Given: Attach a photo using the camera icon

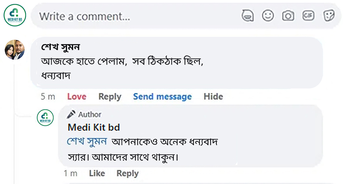Looking at the screenshot, I should point(288,15).
